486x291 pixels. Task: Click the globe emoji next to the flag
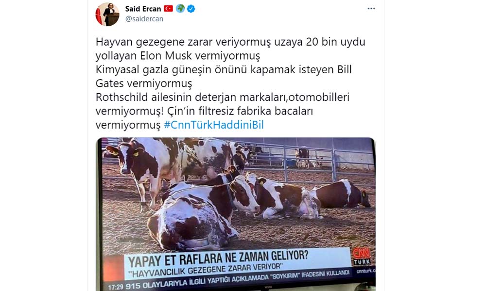(x=180, y=9)
